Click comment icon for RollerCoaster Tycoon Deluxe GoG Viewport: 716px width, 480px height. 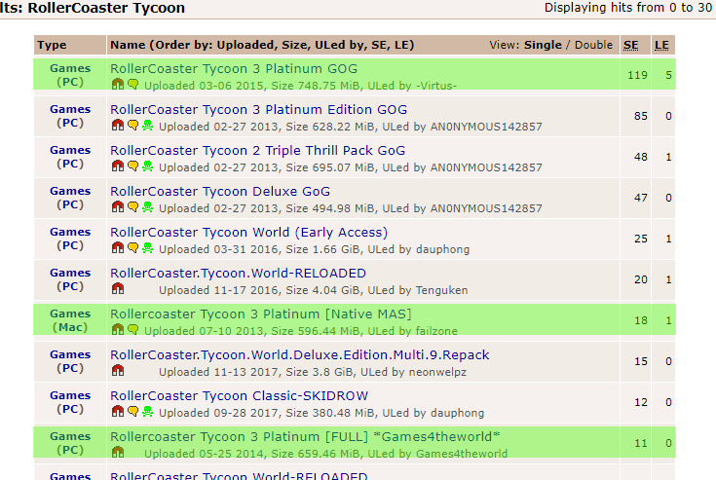[132, 206]
